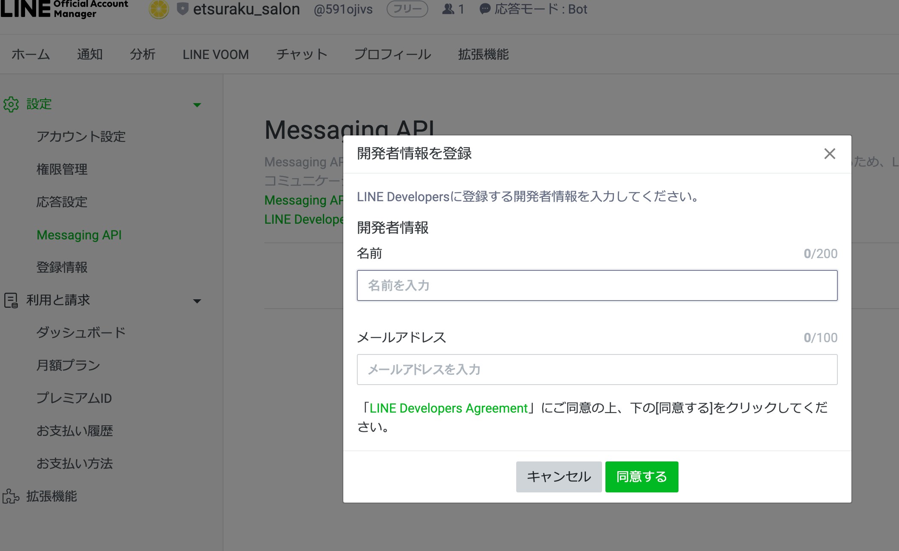Viewport: 899px width, 551px height.
Task: Open the 通知 tab
Action: click(x=90, y=54)
